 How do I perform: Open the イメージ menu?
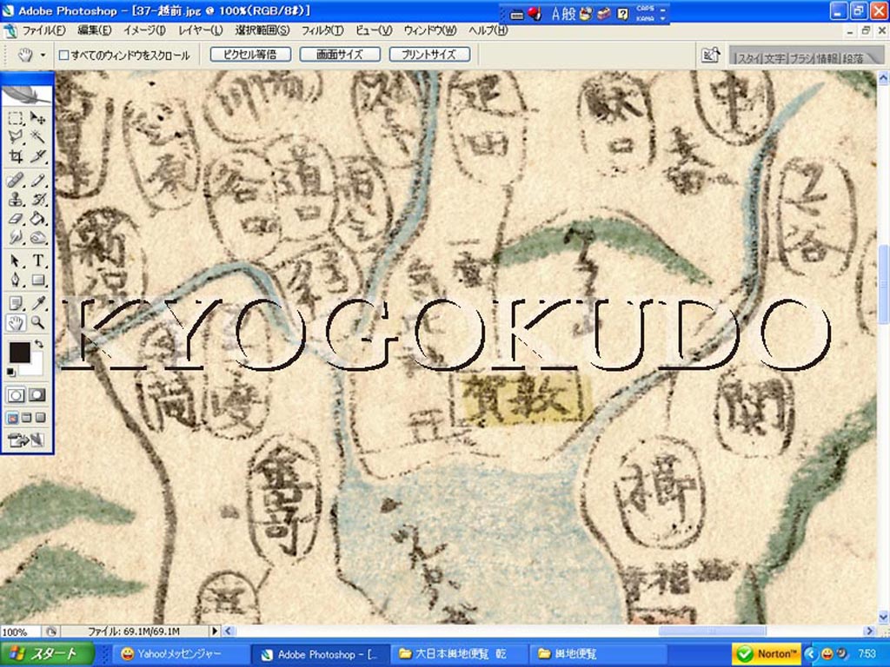coord(144,30)
